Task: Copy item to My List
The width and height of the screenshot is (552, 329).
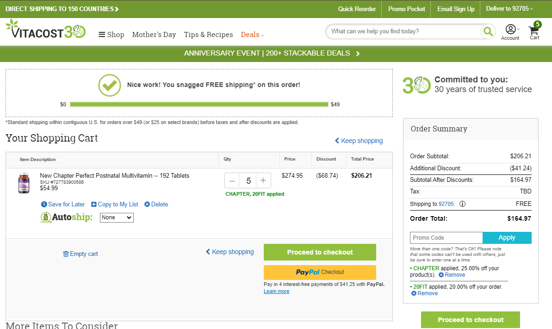Action: pos(115,205)
